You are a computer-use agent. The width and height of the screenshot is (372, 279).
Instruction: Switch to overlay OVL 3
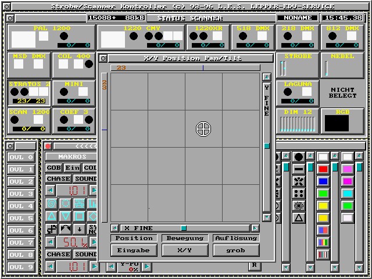[x=21, y=194]
